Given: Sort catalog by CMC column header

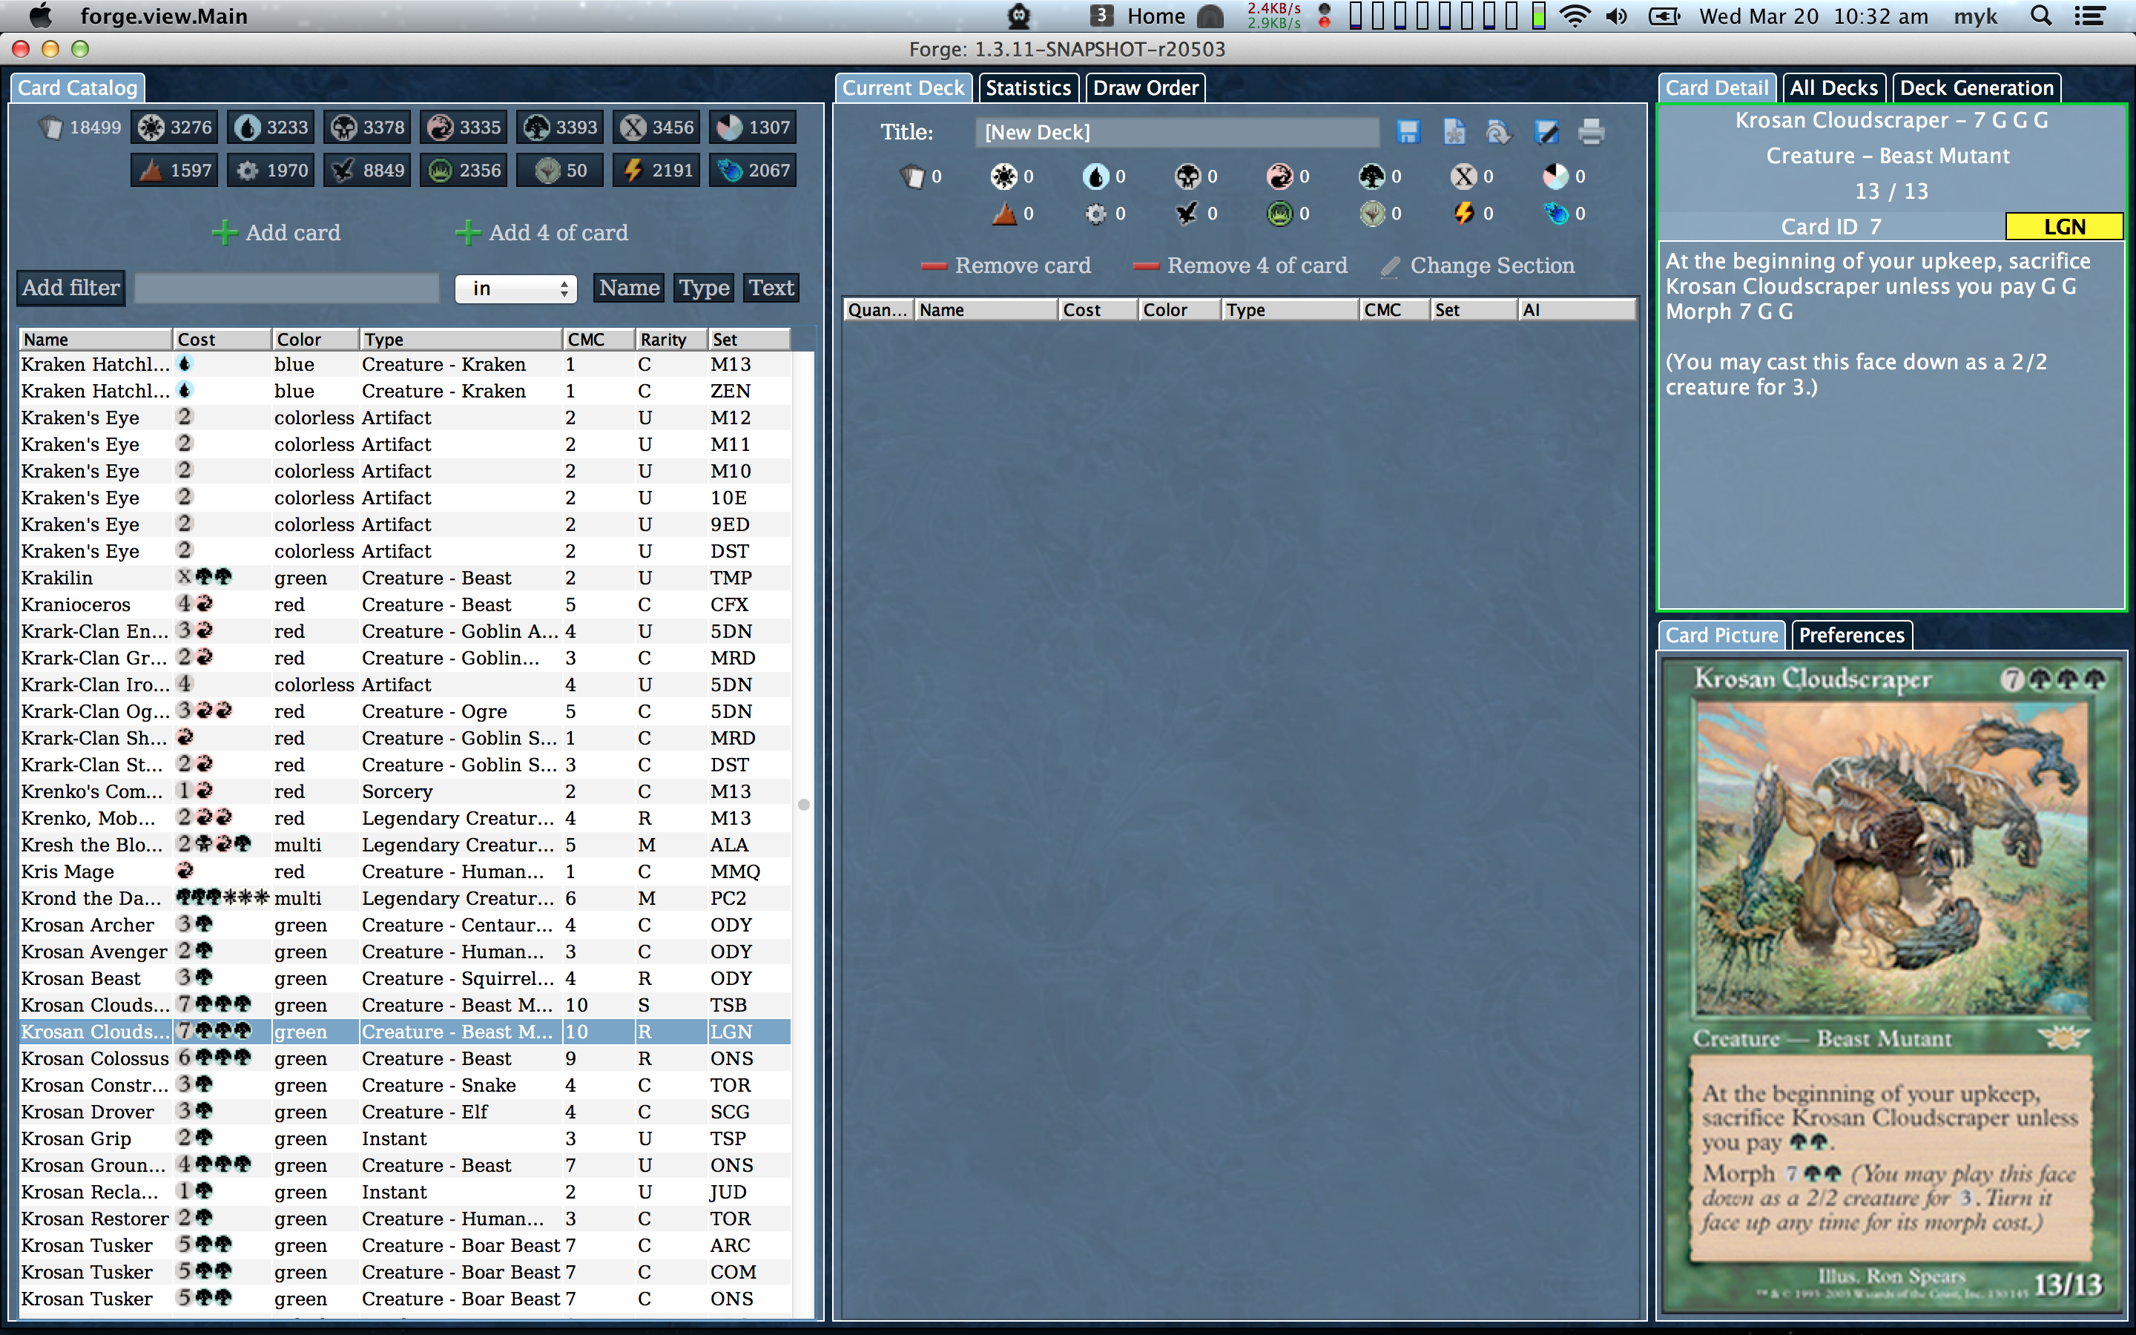Looking at the screenshot, I should tap(599, 339).
